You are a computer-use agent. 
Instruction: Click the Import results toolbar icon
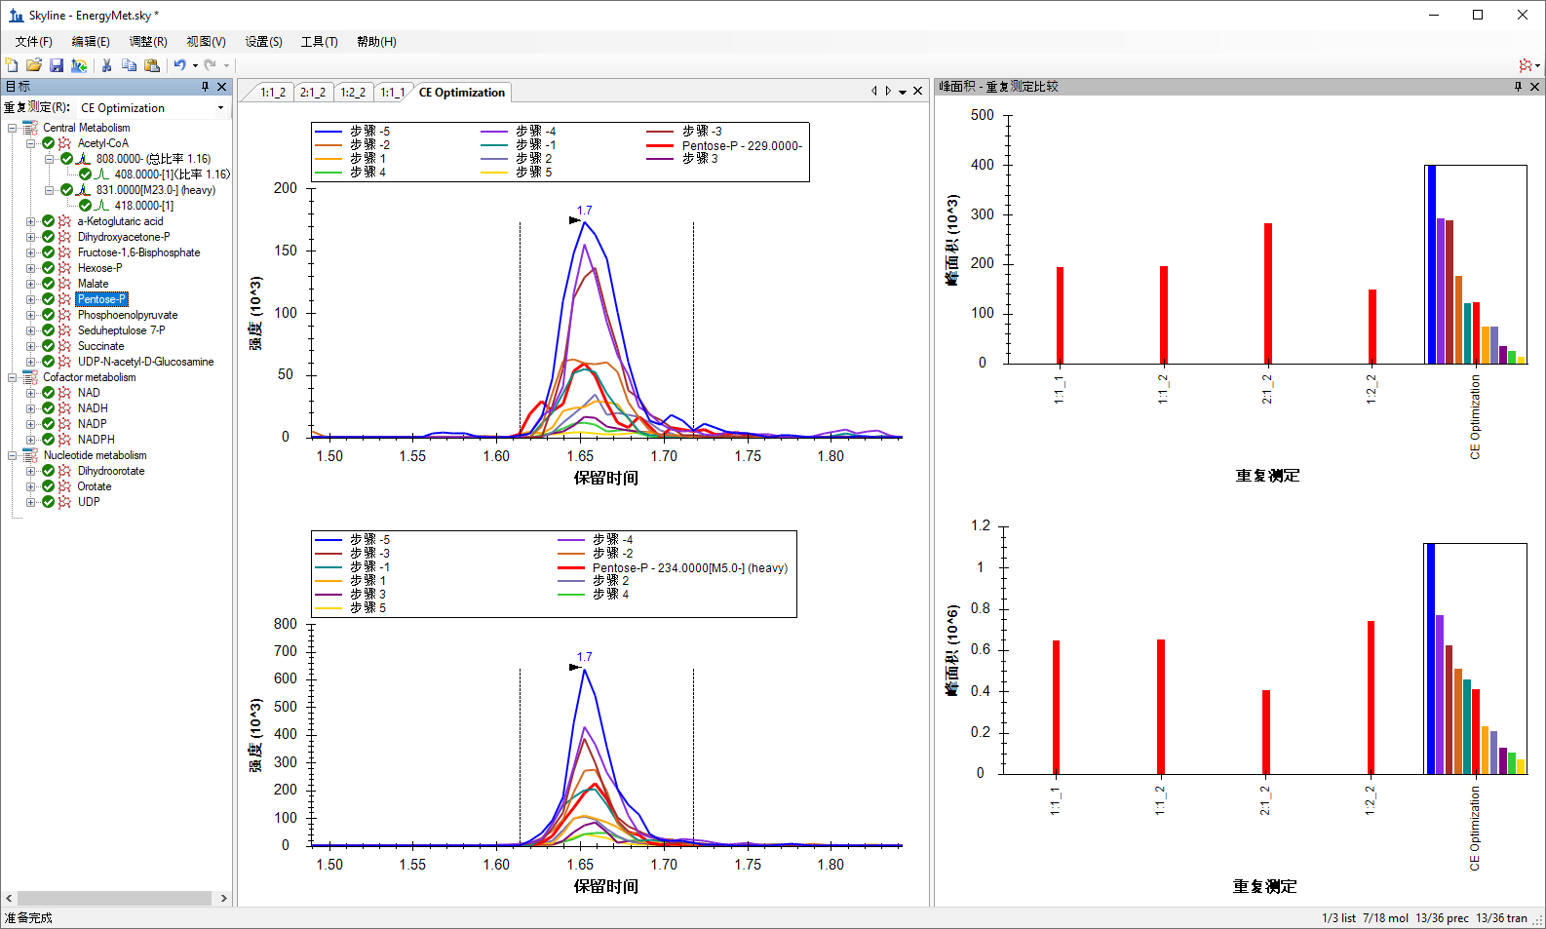tap(79, 65)
